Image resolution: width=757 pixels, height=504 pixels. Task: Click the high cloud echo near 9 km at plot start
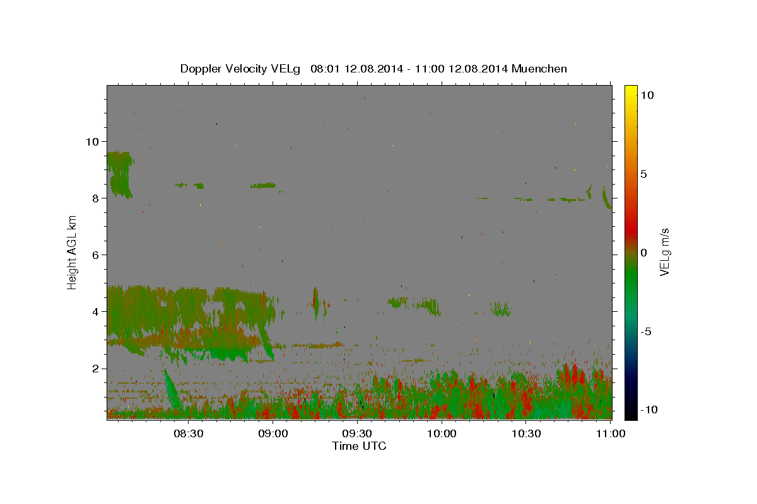point(119,173)
